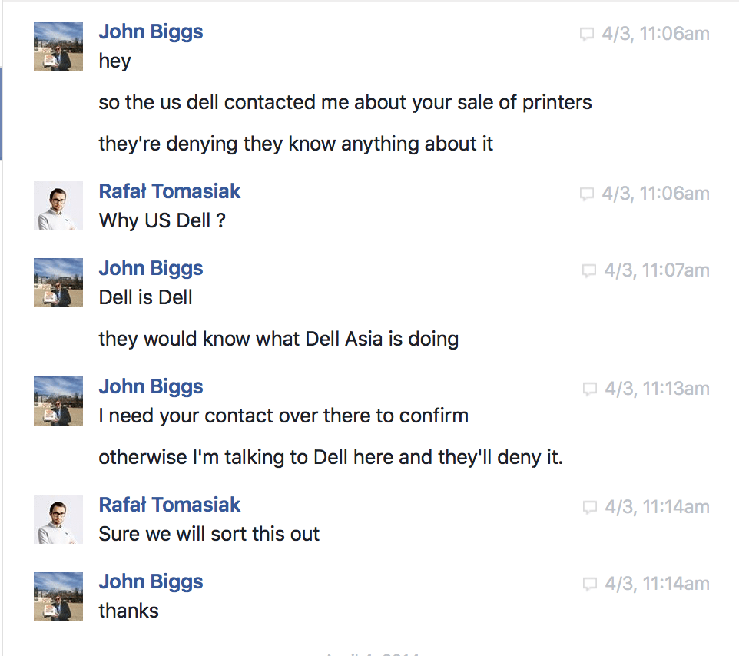Open John Biggs's profile from the 'hey' message
The height and width of the screenshot is (656, 739).
151,32
